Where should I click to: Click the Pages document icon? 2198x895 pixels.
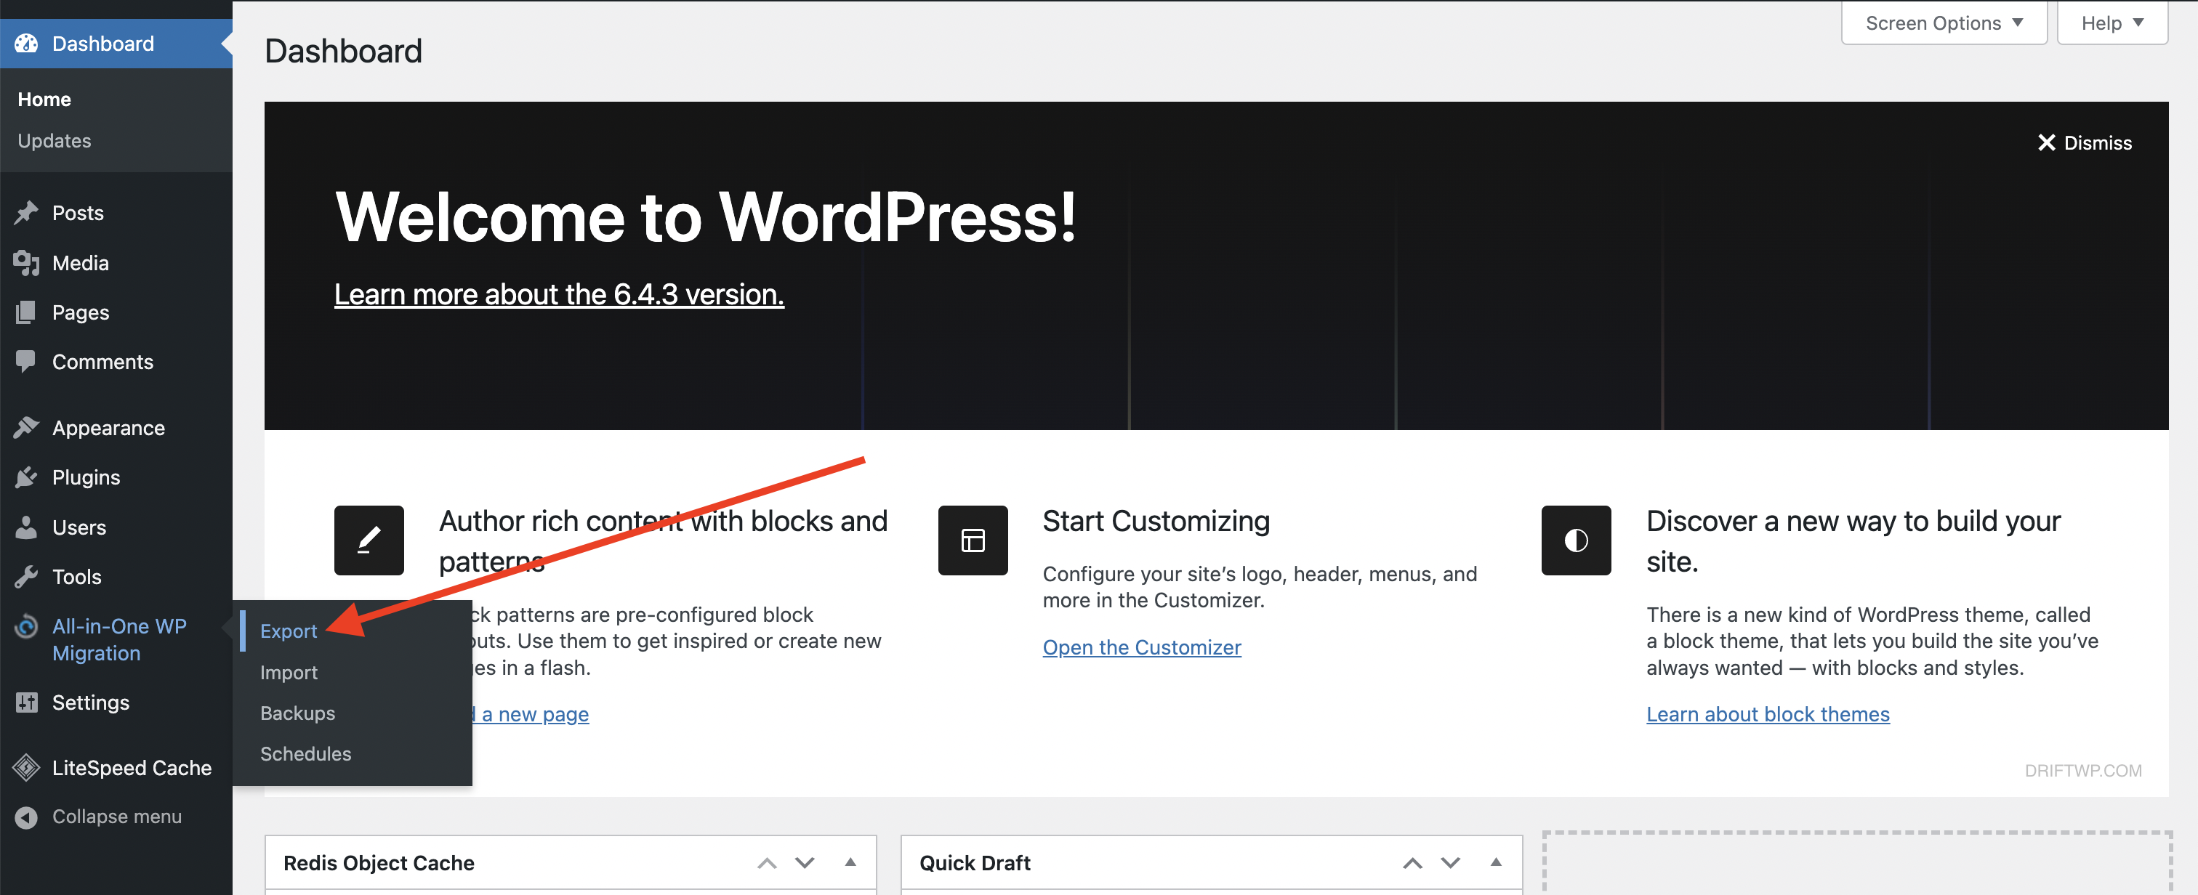coord(26,312)
